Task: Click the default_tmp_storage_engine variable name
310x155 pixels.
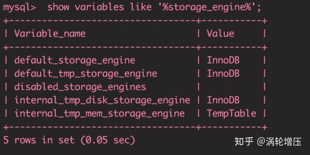Action: [x=86, y=74]
